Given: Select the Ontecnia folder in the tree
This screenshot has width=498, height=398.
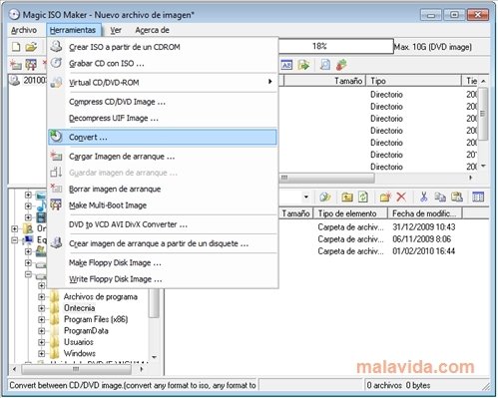Looking at the screenshot, I should pyautogui.click(x=79, y=308).
